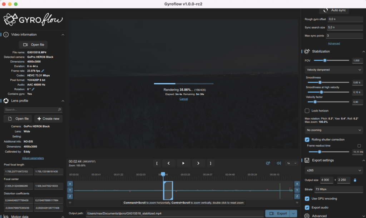Toggle right Y axis on chart
The image size is (366, 218).
point(297,190)
